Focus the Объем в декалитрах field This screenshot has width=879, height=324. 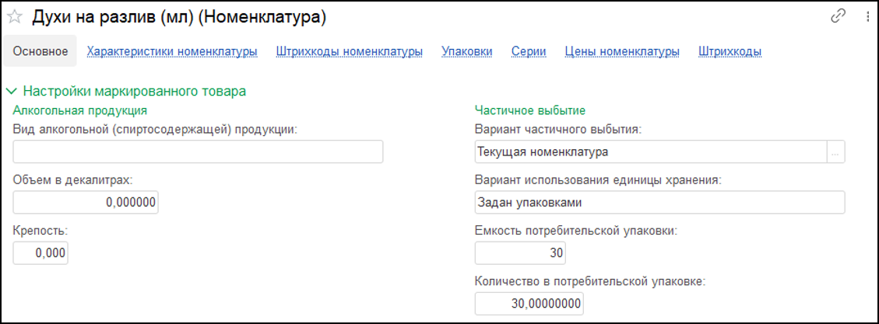tap(86, 203)
